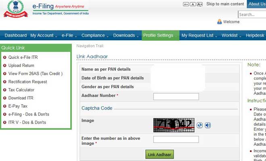Click bullet icon beside Quick e-File ITR

4,58
